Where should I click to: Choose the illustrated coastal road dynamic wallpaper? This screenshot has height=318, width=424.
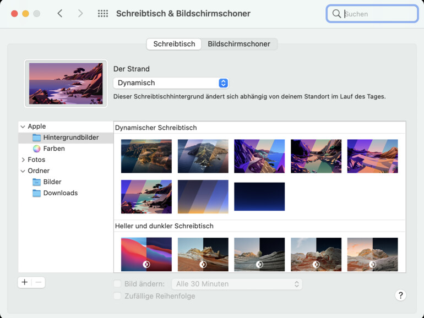tap(259, 156)
